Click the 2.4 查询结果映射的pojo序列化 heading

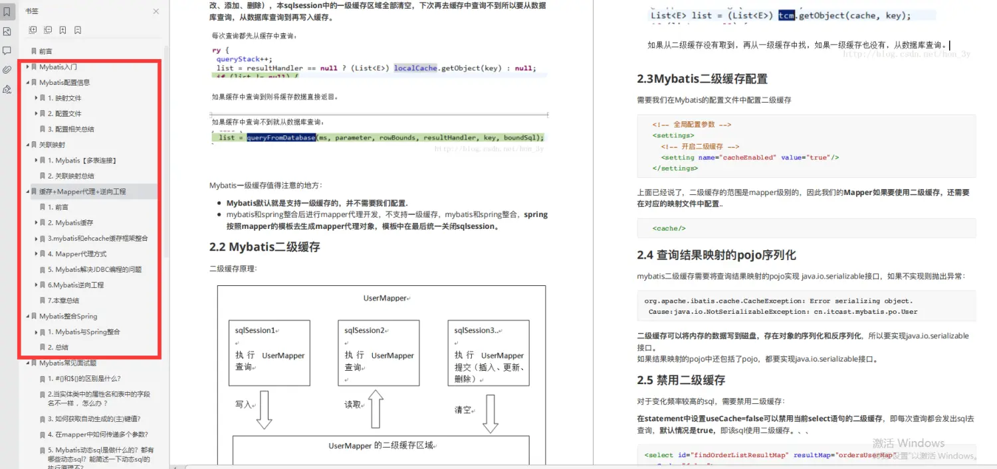[x=717, y=255]
